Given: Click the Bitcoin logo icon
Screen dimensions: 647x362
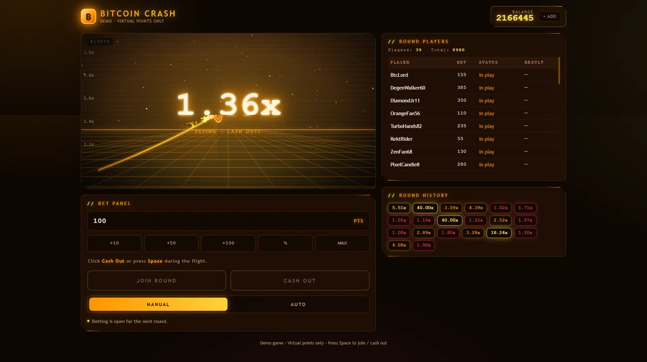Looking at the screenshot, I should click(x=88, y=17).
